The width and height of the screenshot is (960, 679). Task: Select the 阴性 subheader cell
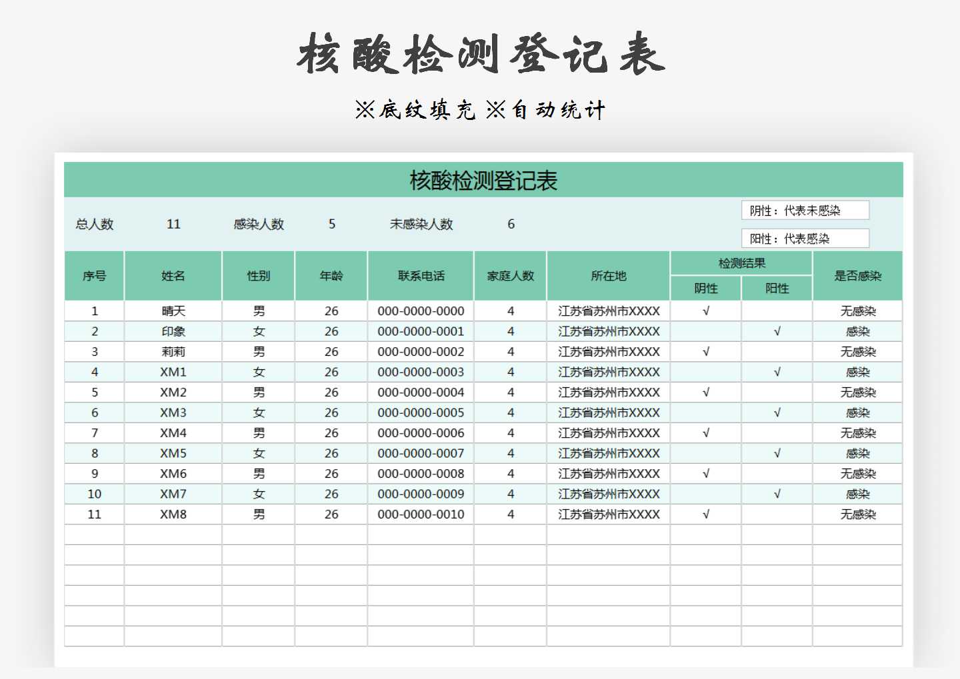pos(705,288)
